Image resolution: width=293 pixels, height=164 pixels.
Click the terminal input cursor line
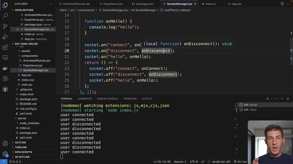point(62,157)
